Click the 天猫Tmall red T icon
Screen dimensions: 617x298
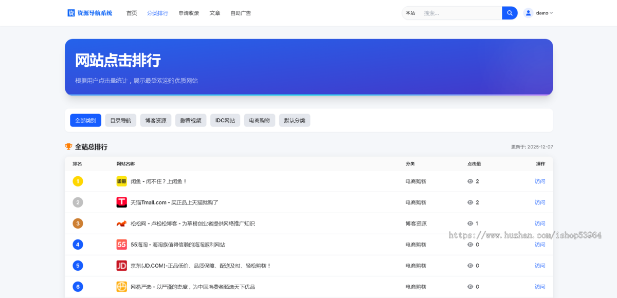tap(121, 202)
